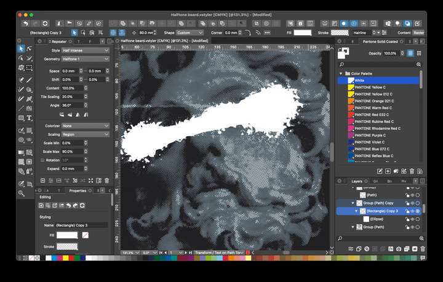Viewport: 443px width, 282px height.
Task: Toggle lock on Group (Path) Copy layer
Action: (x=407, y=203)
